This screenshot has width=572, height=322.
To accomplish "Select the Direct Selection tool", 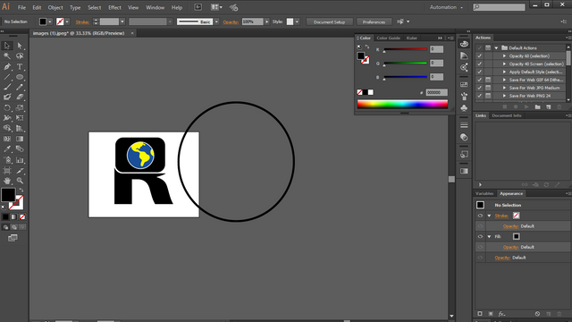I will (20, 46).
